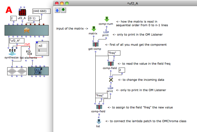Click the window close red button
Viewport: 197px width, 132px height.
click(x=57, y=3)
